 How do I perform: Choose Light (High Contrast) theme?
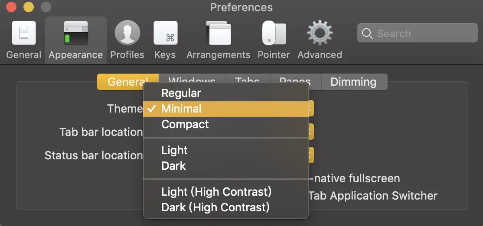[x=216, y=191]
